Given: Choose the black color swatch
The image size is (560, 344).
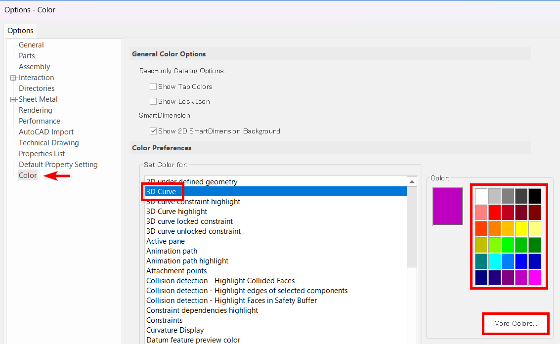Looking at the screenshot, I should click(534, 196).
